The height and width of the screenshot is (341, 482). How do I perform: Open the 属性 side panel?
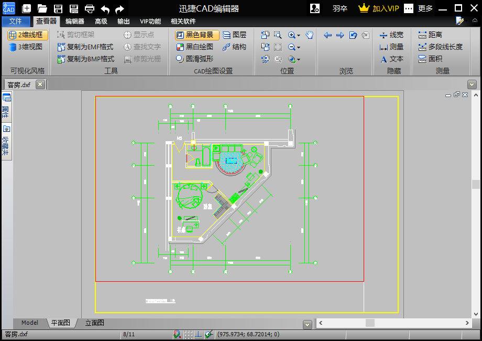tap(6, 107)
